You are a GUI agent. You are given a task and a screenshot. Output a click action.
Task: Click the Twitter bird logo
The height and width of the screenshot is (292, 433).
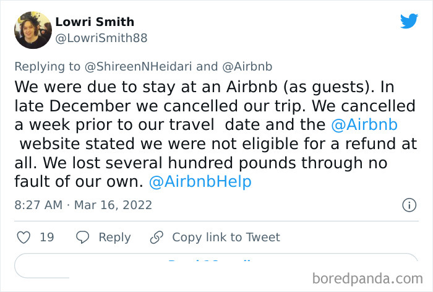[x=409, y=22]
